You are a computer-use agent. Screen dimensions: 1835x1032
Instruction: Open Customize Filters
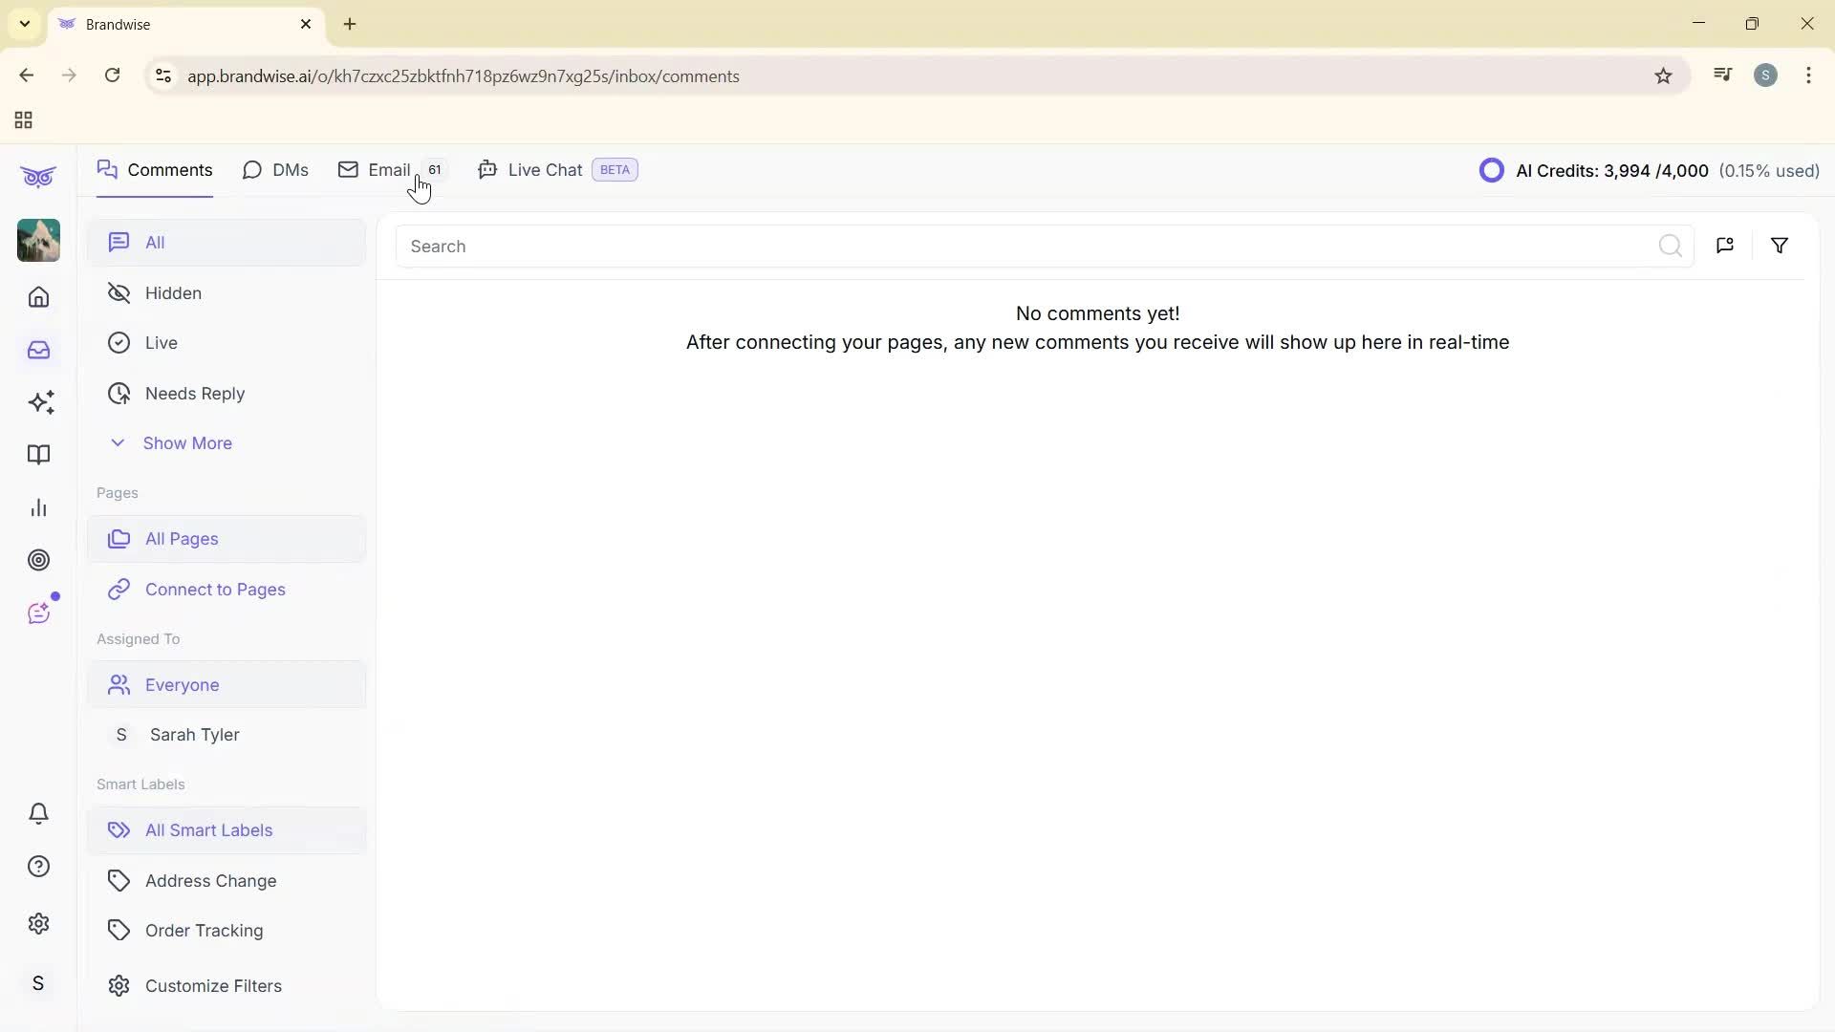213,985
